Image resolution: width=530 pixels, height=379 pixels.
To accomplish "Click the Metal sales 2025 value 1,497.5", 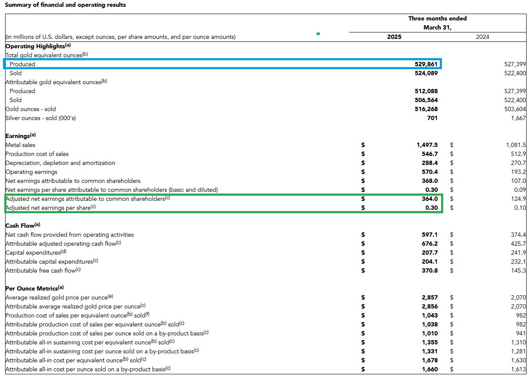I will (425, 145).
